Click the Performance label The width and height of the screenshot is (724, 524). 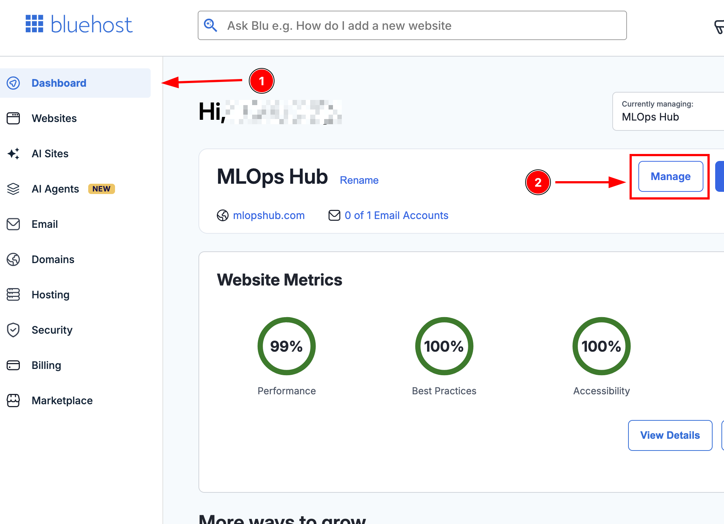click(x=287, y=391)
